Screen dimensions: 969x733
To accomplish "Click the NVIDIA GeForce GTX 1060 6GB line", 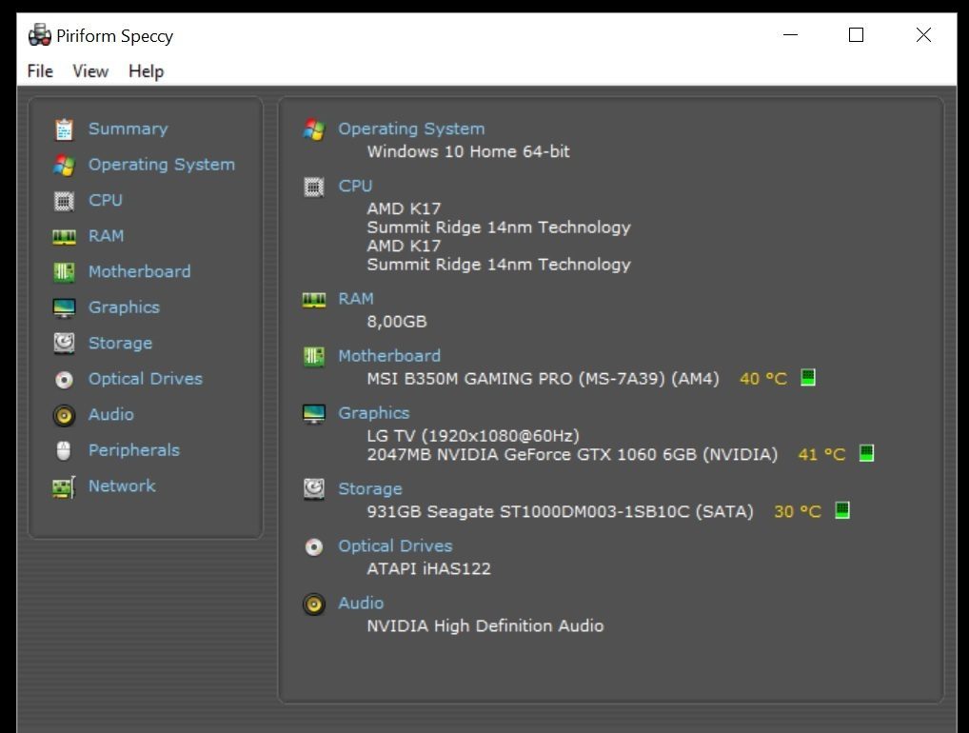I will pyautogui.click(x=572, y=455).
